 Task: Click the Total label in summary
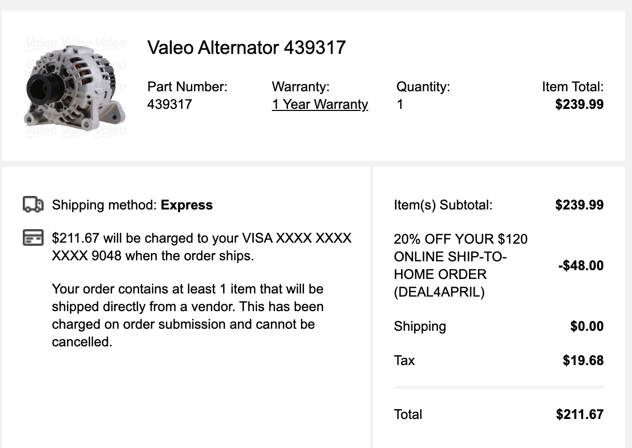tap(408, 414)
